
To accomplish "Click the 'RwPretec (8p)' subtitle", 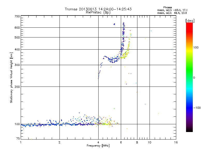I will (x=98, y=12).
